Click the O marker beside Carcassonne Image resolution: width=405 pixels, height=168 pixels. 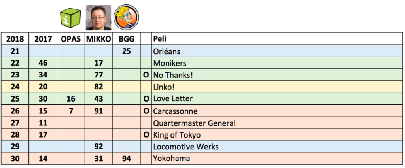tap(146, 111)
